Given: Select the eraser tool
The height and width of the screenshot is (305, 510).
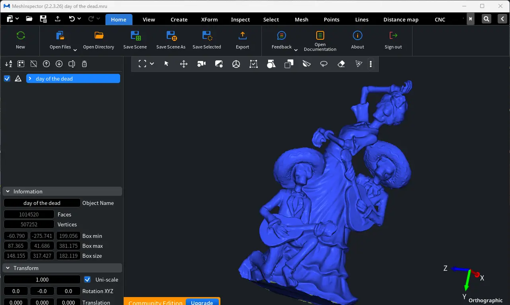Looking at the screenshot, I should click(341, 64).
